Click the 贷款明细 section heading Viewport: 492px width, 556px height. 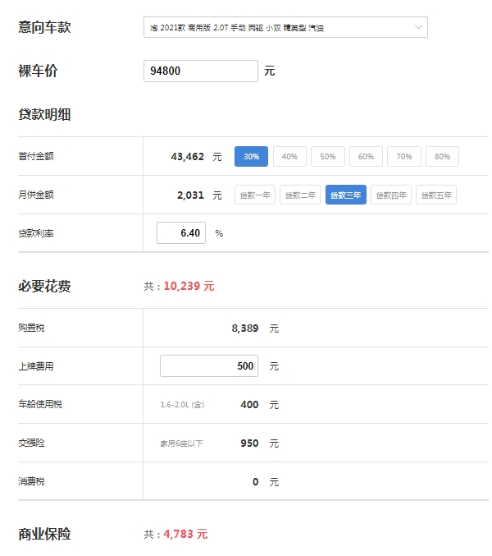coord(44,114)
